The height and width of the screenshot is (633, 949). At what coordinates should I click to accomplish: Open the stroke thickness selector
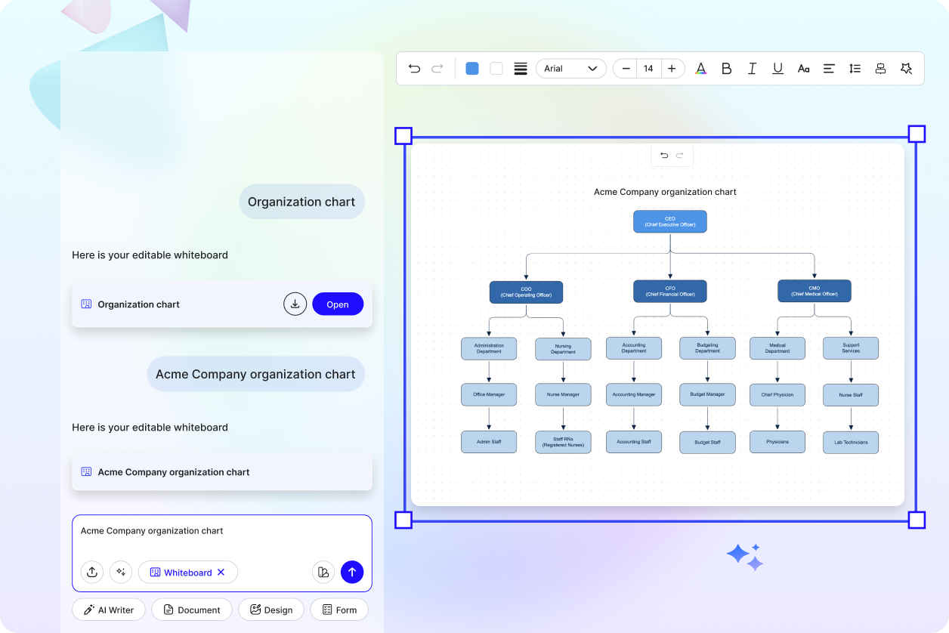521,68
